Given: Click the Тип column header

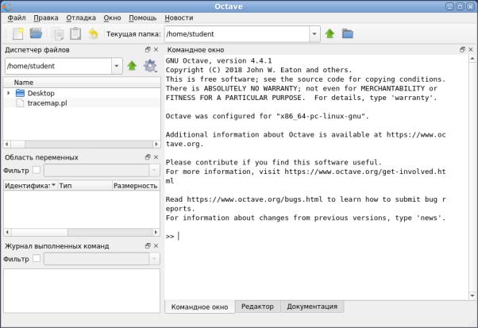Looking at the screenshot, I should 85,186.
